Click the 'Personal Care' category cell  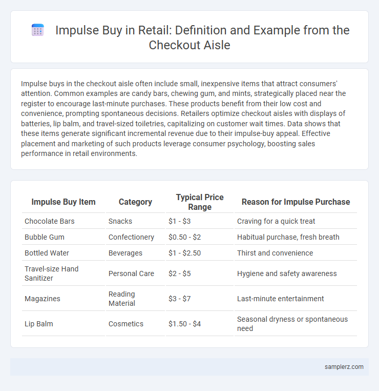pos(135,273)
